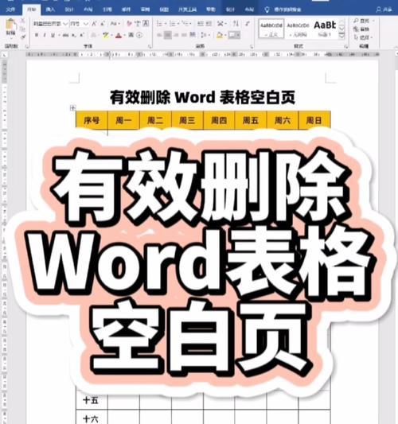398x424 pixels.
Task: Open the File (文件) tab
Action: 10,10
